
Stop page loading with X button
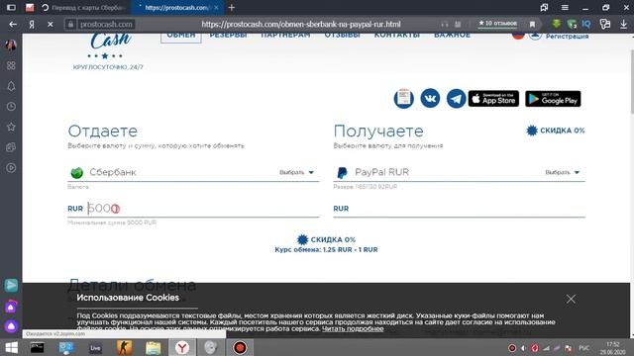[x=51, y=24]
